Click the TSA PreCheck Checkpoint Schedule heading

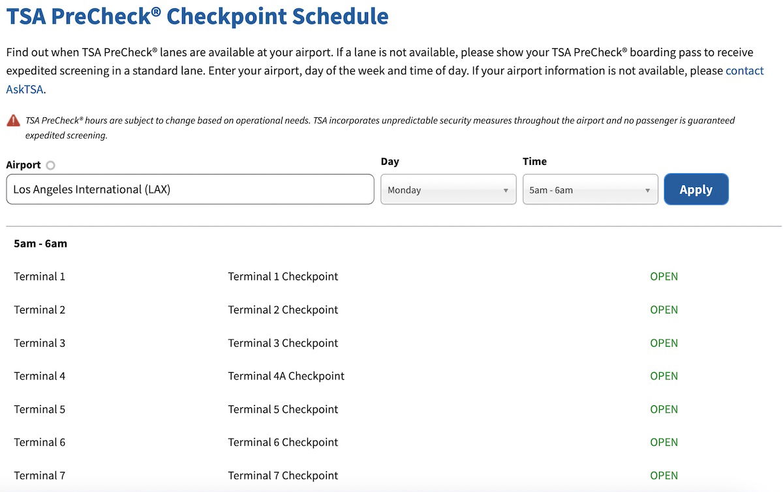(197, 16)
